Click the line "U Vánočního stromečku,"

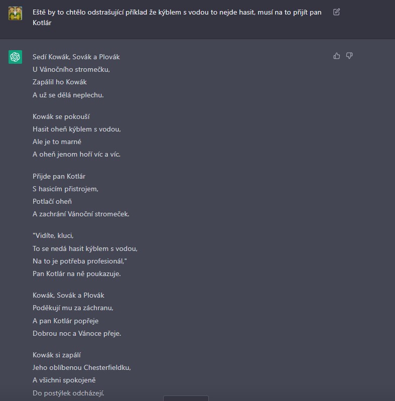tap(71, 69)
